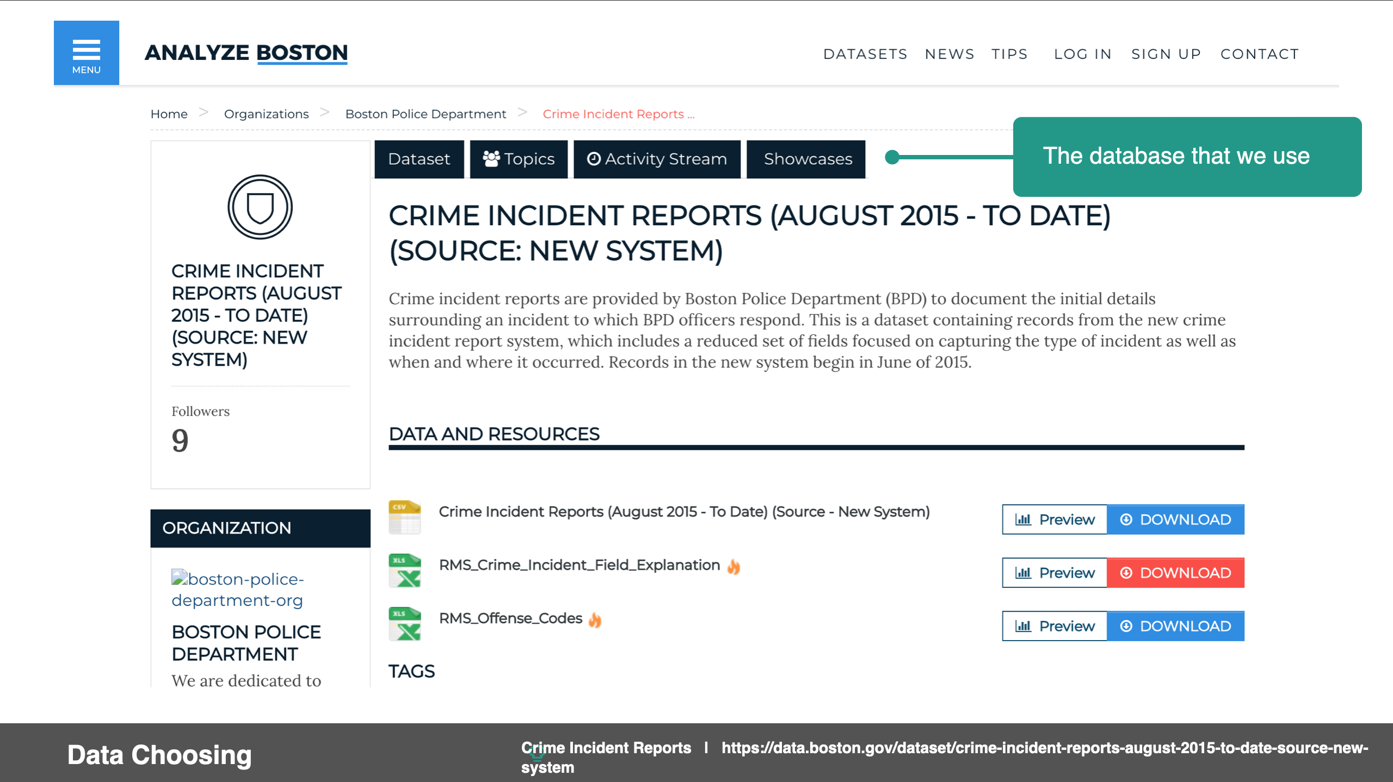
Task: Preview the Crime Incident Reports CSV
Action: tap(1055, 519)
